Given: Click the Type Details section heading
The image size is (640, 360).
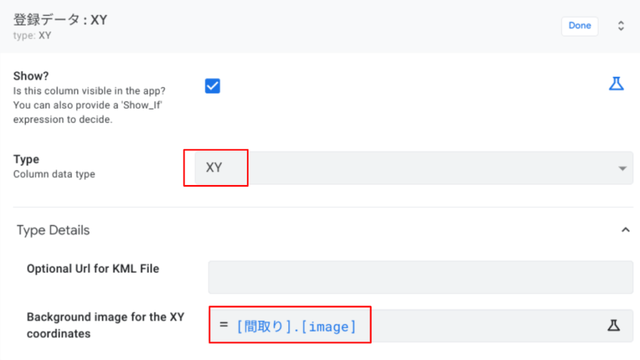Looking at the screenshot, I should [53, 230].
